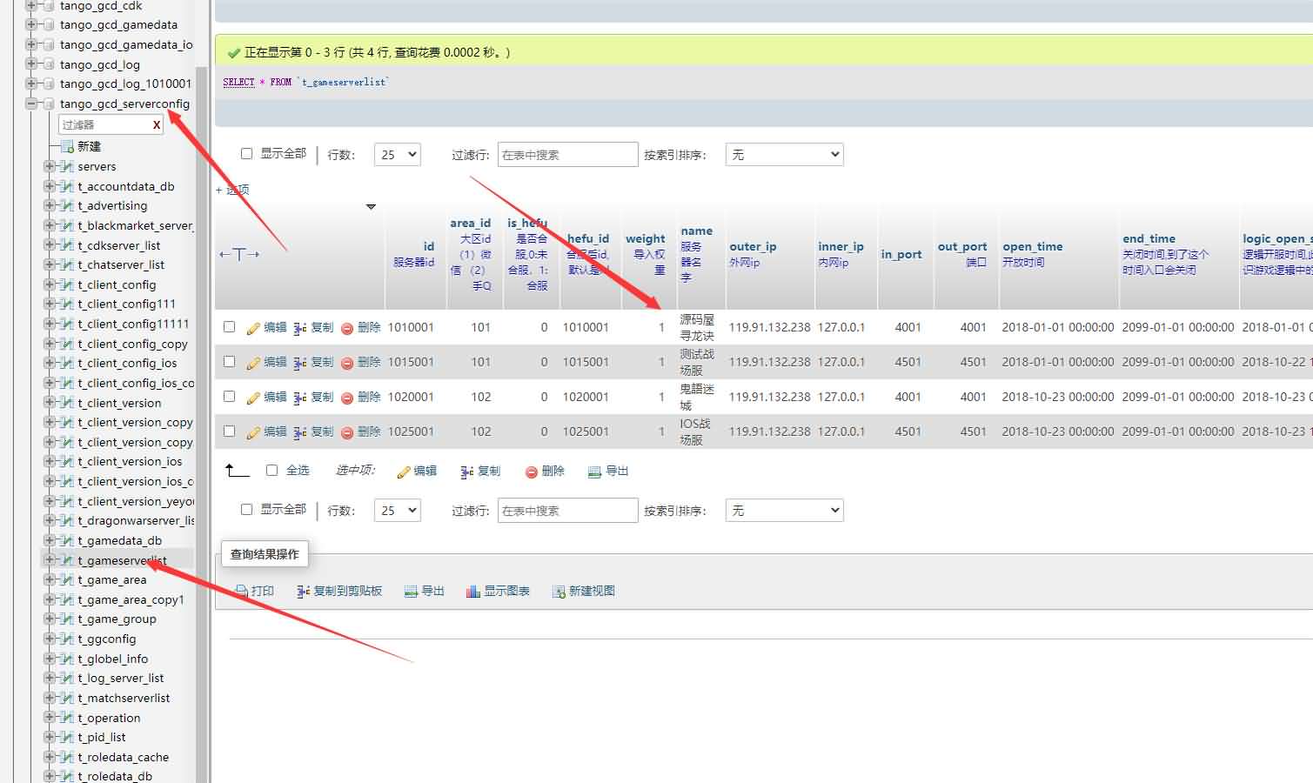Check the Select all checkbox below table
1313x783 pixels.
tap(271, 470)
